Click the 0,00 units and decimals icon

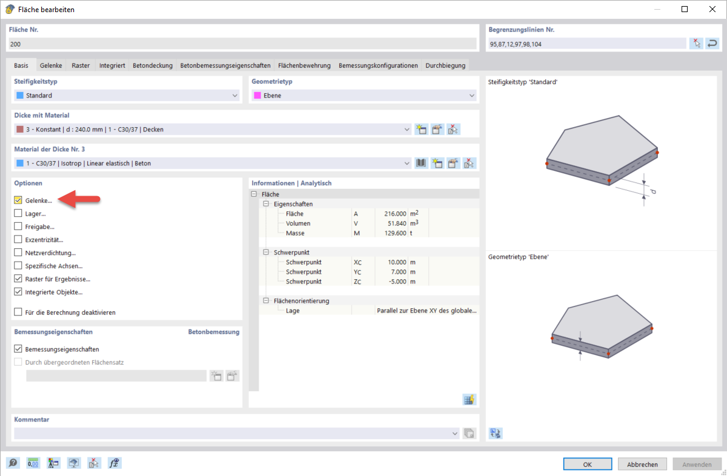(33, 463)
